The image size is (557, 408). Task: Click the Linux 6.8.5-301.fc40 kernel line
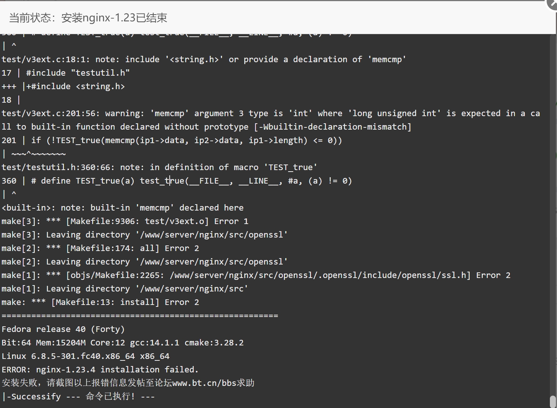(85, 356)
